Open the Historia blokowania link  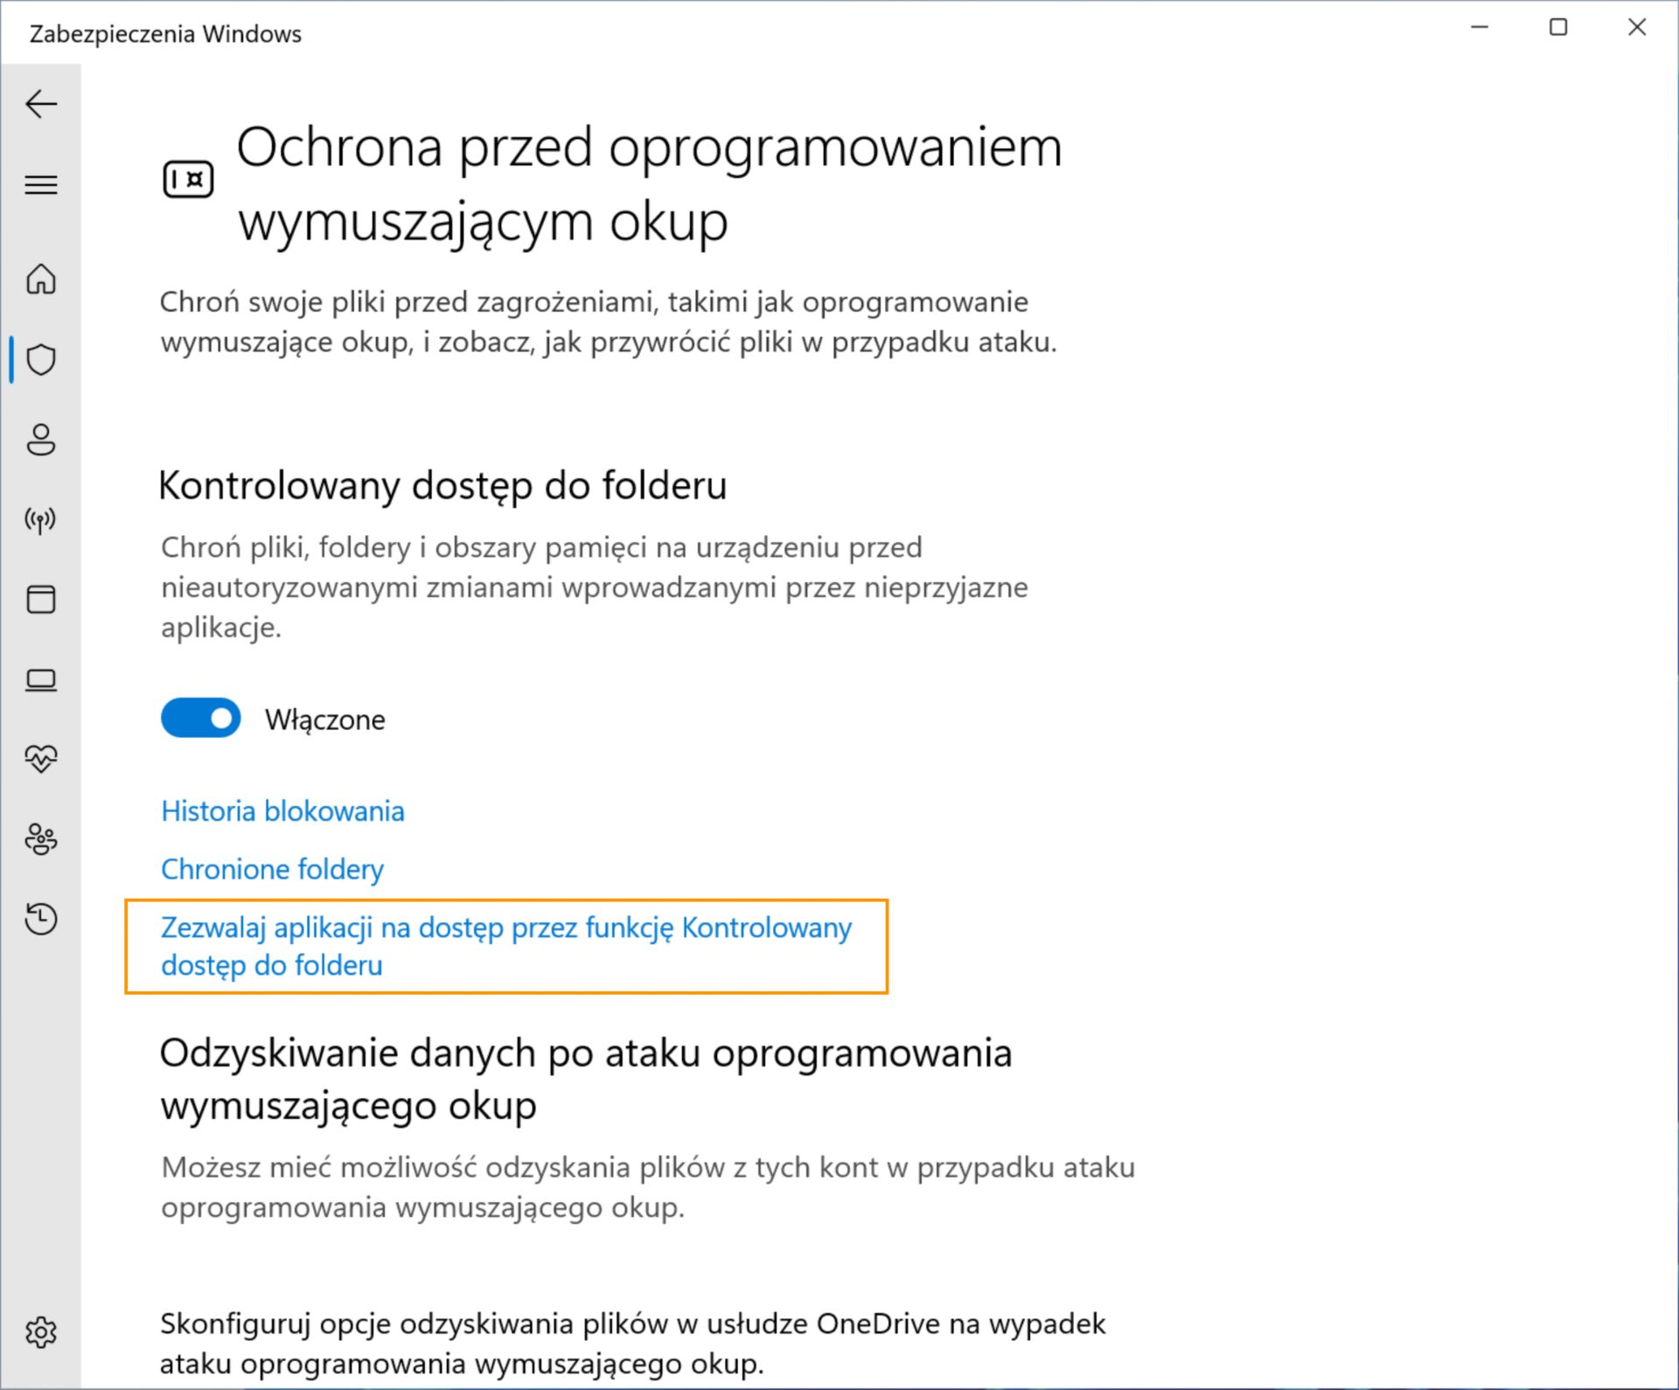pos(282,811)
